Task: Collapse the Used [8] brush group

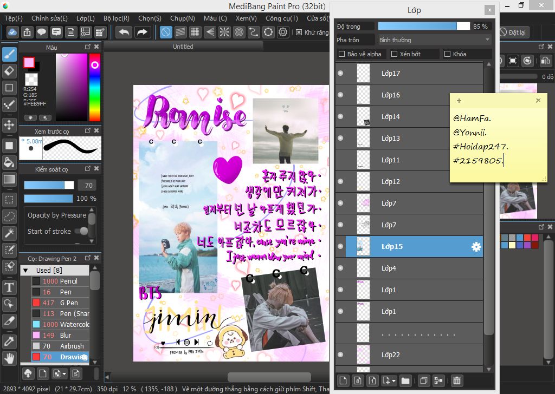Action: point(25,270)
